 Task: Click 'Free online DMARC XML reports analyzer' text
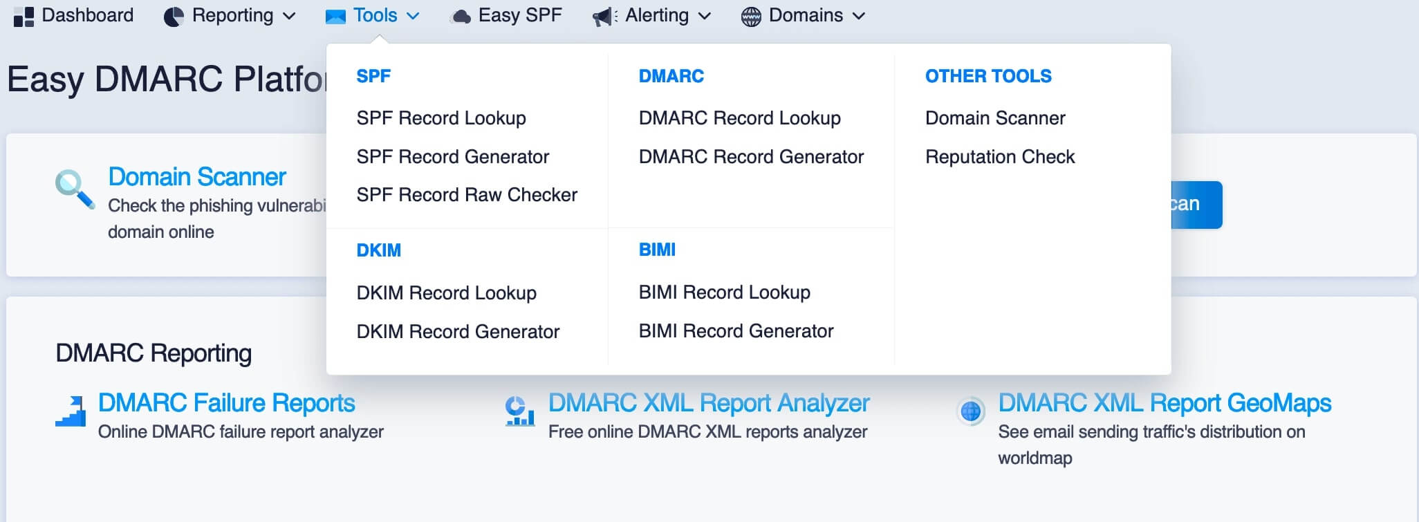tap(707, 432)
